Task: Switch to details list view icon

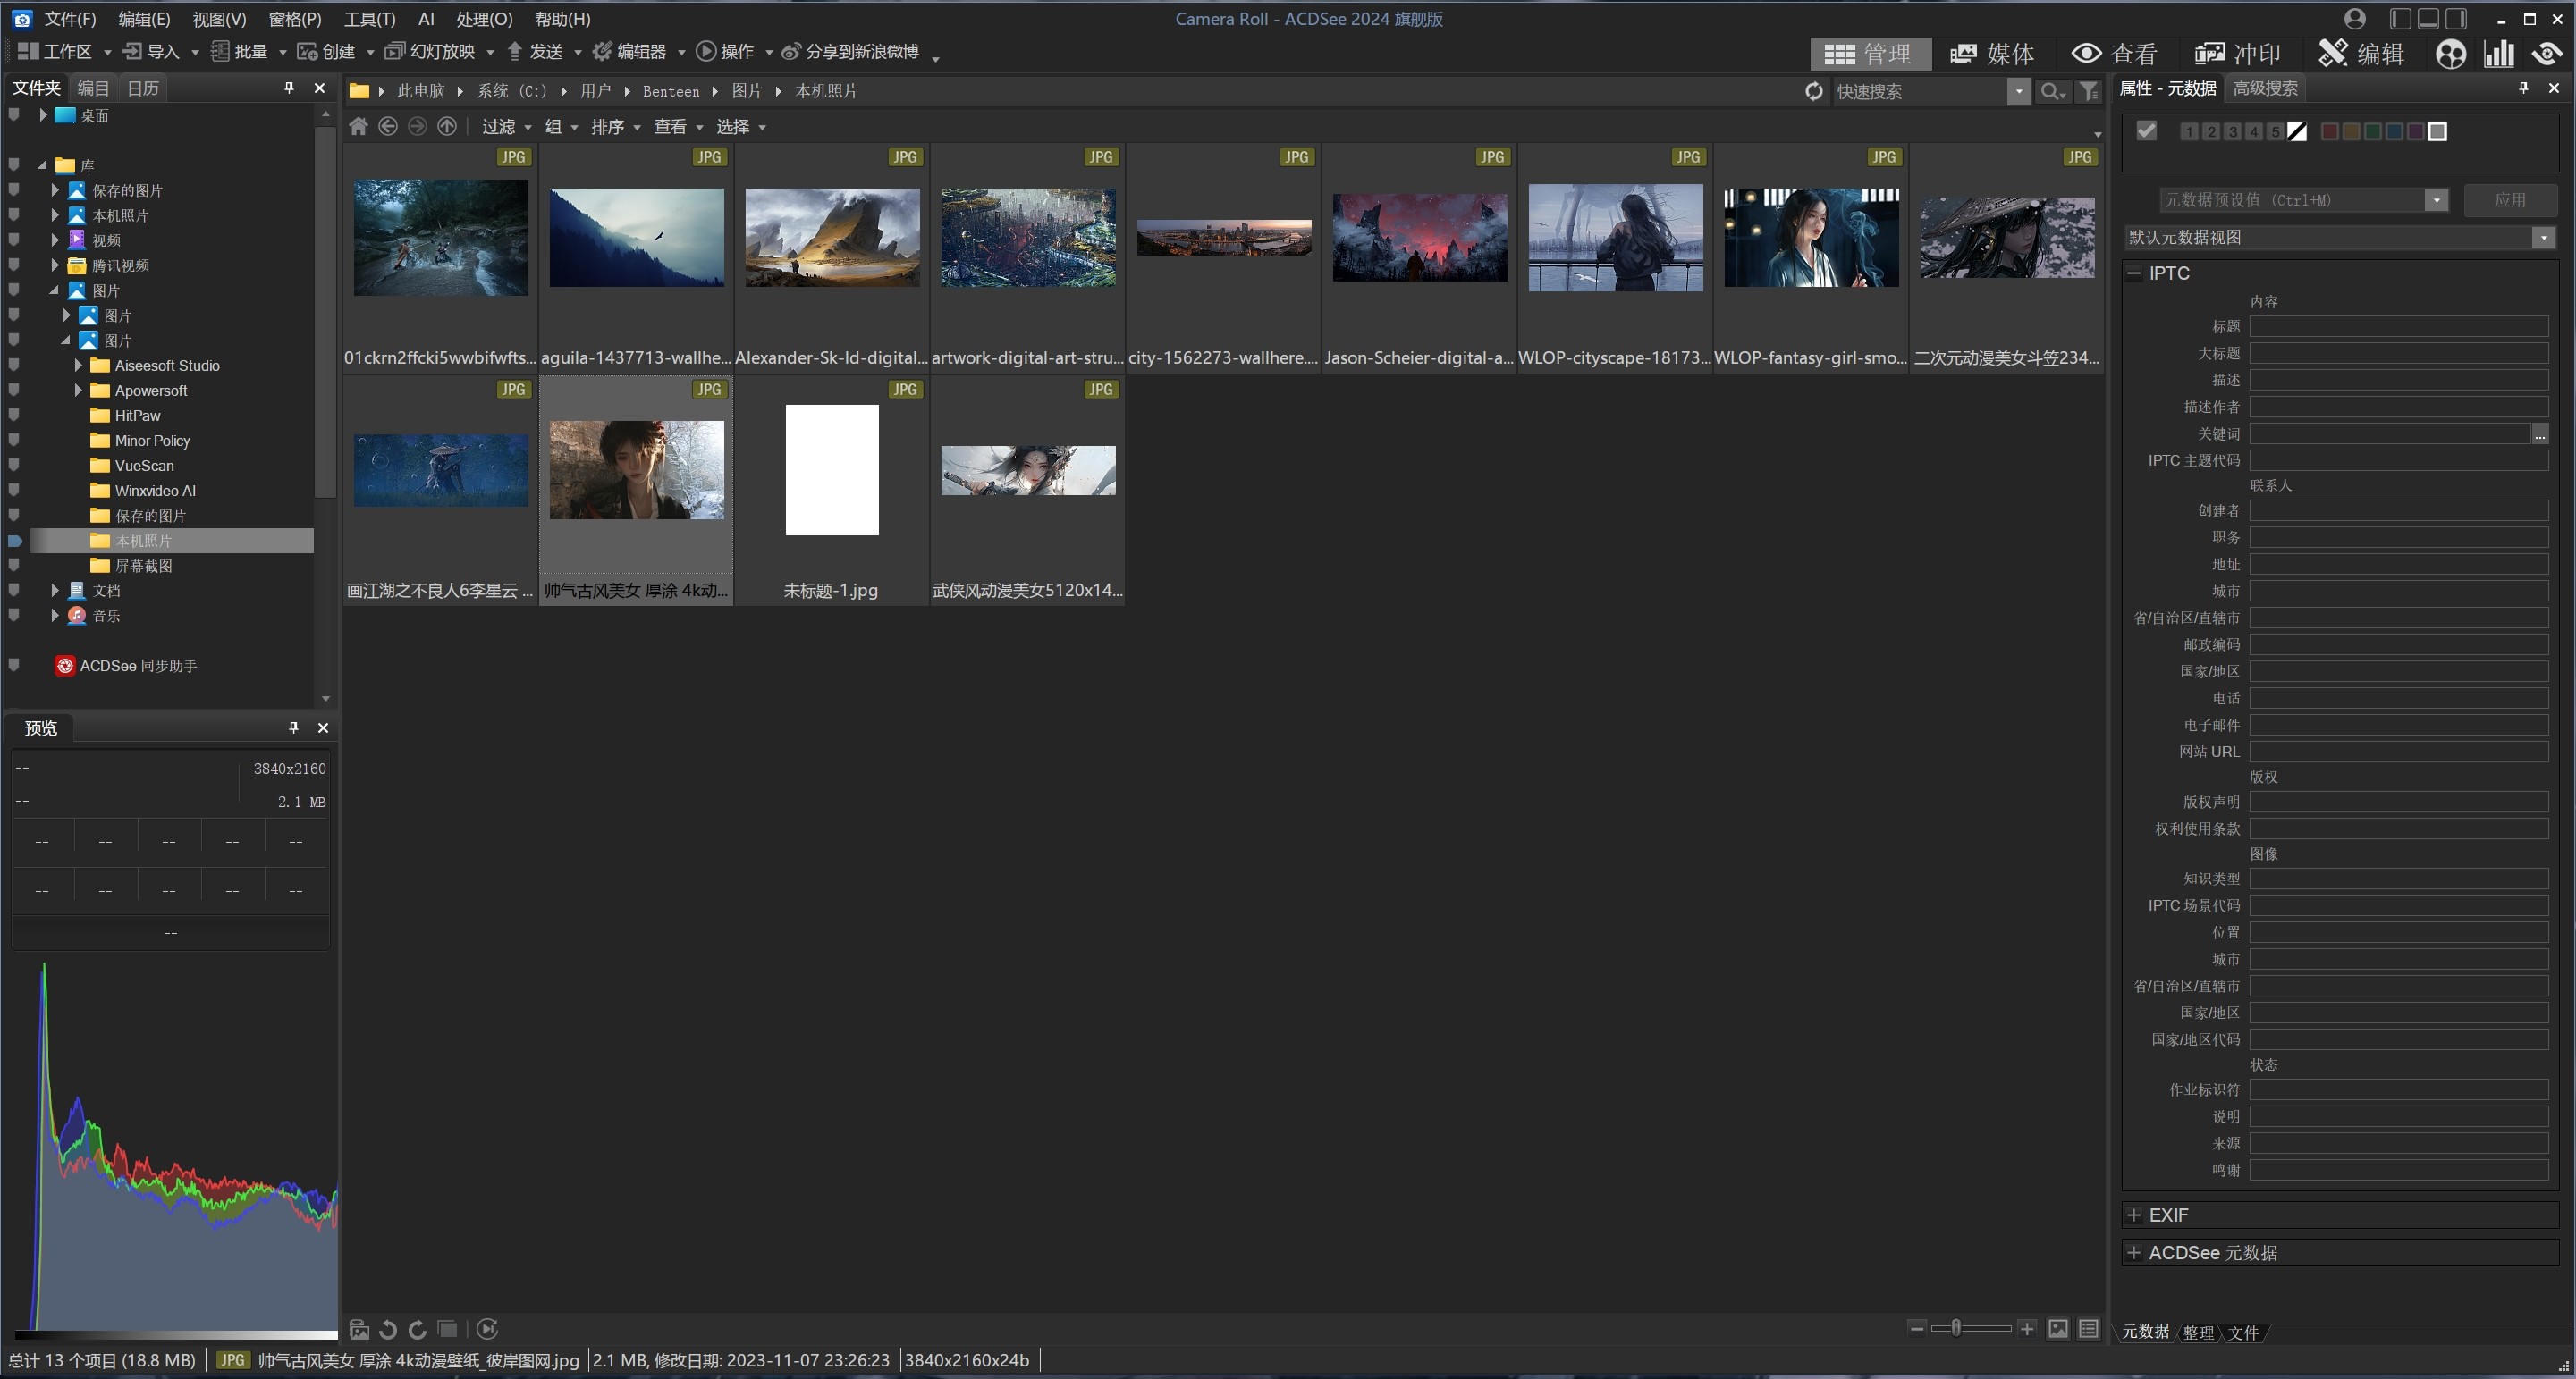Action: (2089, 1328)
